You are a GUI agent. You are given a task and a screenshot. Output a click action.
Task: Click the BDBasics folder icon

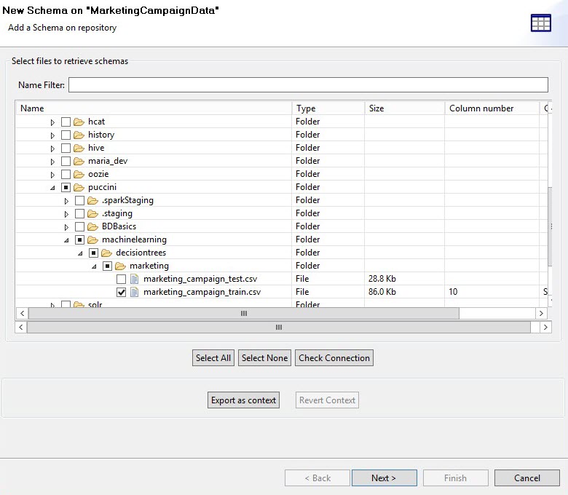pos(92,226)
